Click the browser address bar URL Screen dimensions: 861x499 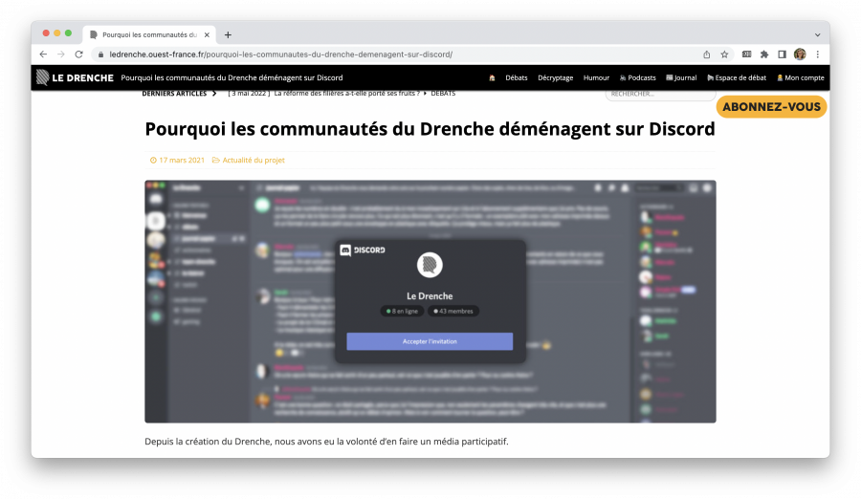click(x=280, y=54)
